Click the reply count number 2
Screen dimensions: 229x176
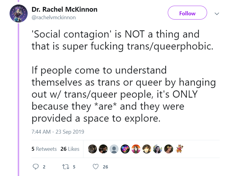(44, 167)
